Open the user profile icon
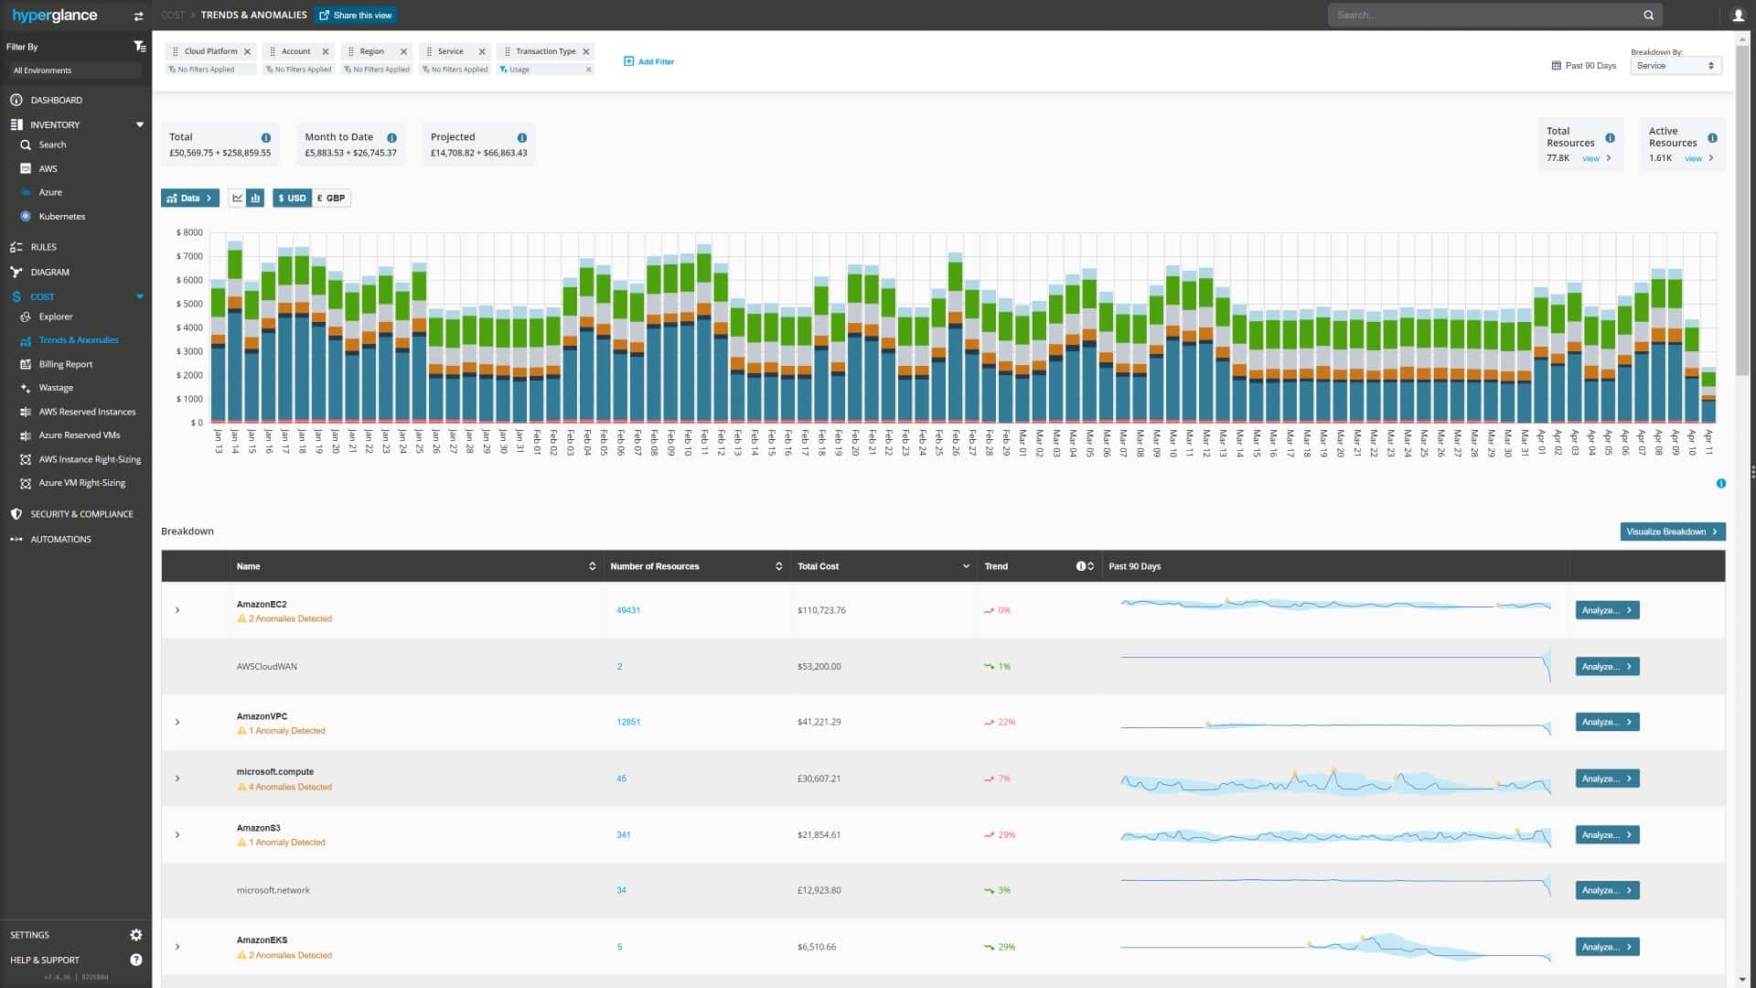The image size is (1756, 988). (x=1738, y=16)
